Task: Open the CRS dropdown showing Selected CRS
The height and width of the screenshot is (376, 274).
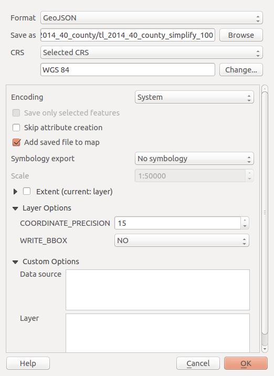Action: (x=152, y=53)
